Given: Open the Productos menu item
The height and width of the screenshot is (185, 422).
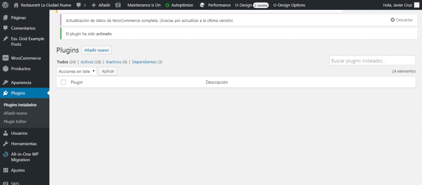Looking at the screenshot, I should 21,69.
